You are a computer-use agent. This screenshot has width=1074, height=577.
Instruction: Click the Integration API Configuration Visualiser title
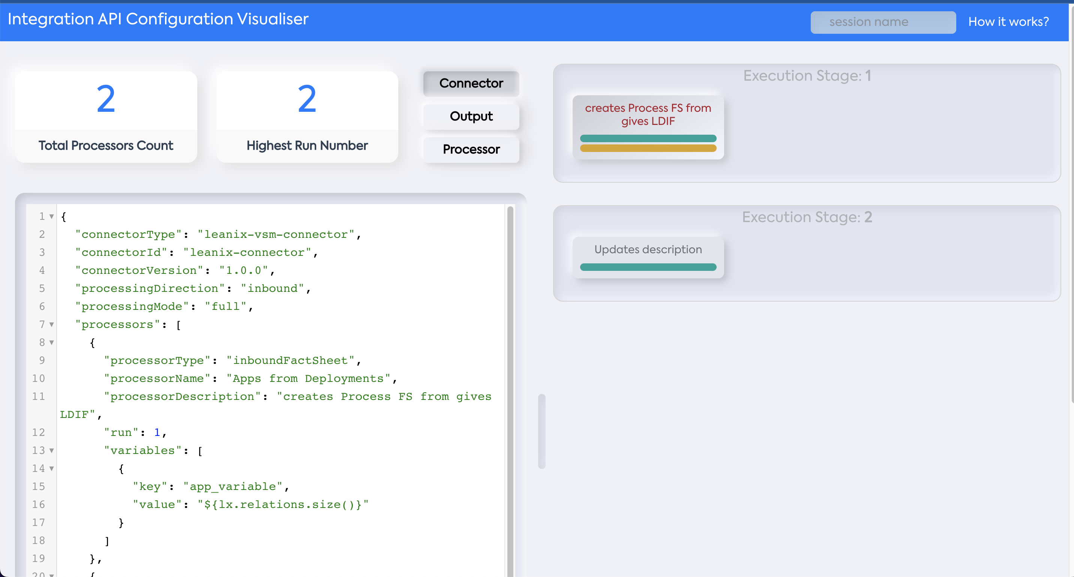coord(157,19)
